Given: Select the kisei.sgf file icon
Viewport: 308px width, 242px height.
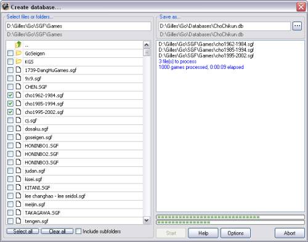Looking at the screenshot, I should [x=18, y=179].
